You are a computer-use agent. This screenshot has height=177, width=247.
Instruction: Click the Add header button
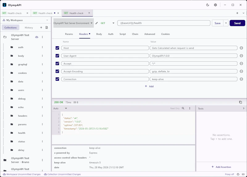coord(149,86)
